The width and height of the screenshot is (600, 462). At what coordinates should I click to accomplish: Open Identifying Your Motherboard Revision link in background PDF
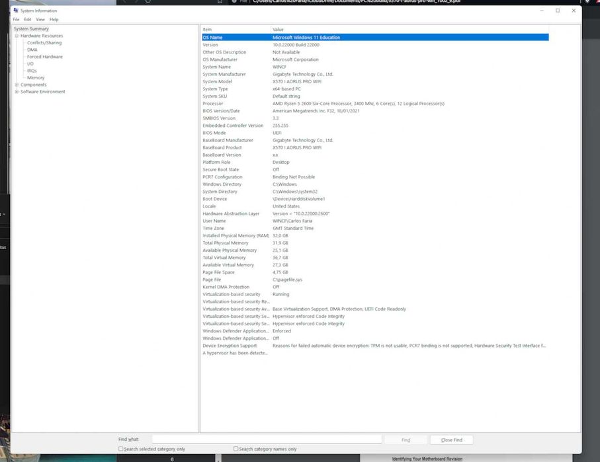(x=427, y=459)
